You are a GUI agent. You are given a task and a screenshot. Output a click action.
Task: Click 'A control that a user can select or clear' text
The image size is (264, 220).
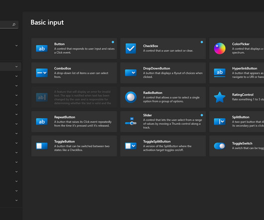pos(168,51)
